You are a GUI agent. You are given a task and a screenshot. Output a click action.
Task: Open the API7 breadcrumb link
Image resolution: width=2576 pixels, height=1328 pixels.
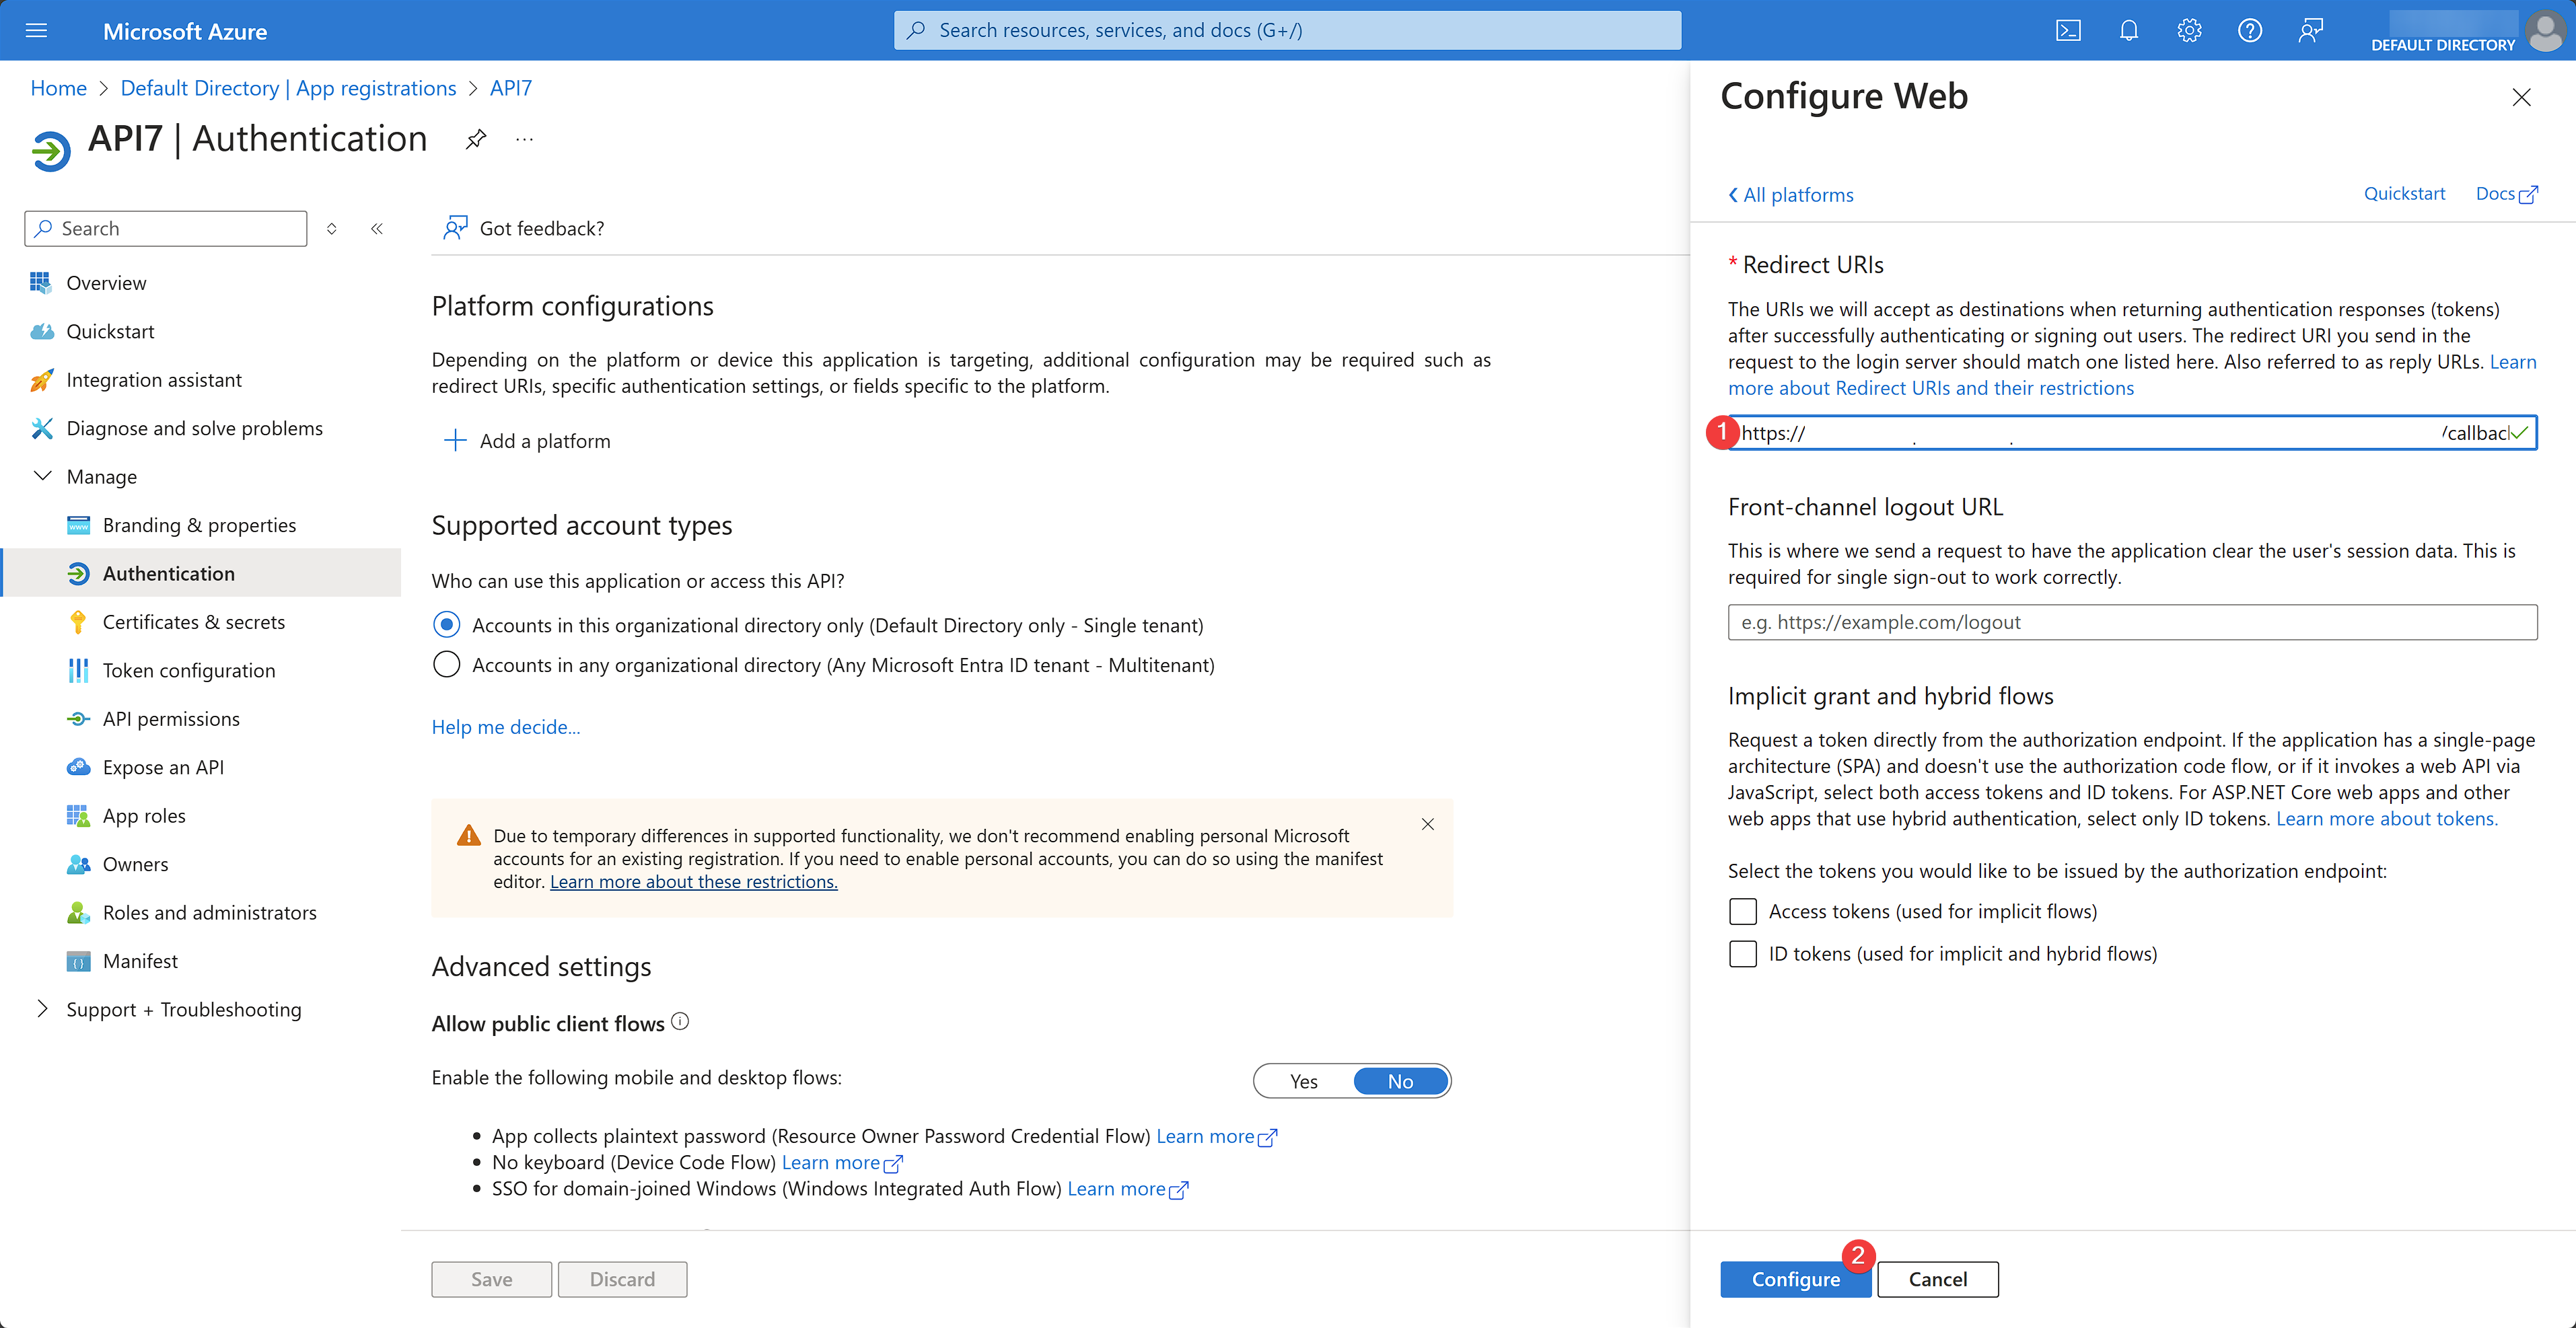(511, 88)
